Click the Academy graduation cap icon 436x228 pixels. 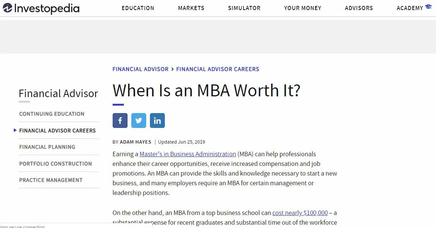click(x=428, y=7)
